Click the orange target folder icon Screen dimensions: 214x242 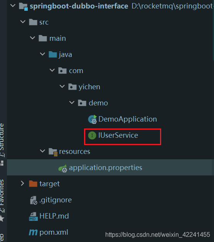tap(33, 184)
